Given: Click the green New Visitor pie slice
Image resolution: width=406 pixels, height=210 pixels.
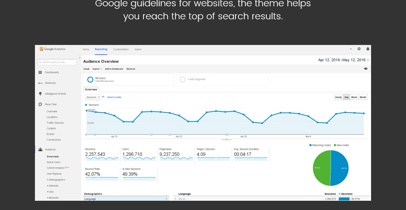Looking at the screenshot, I should click(321, 168).
